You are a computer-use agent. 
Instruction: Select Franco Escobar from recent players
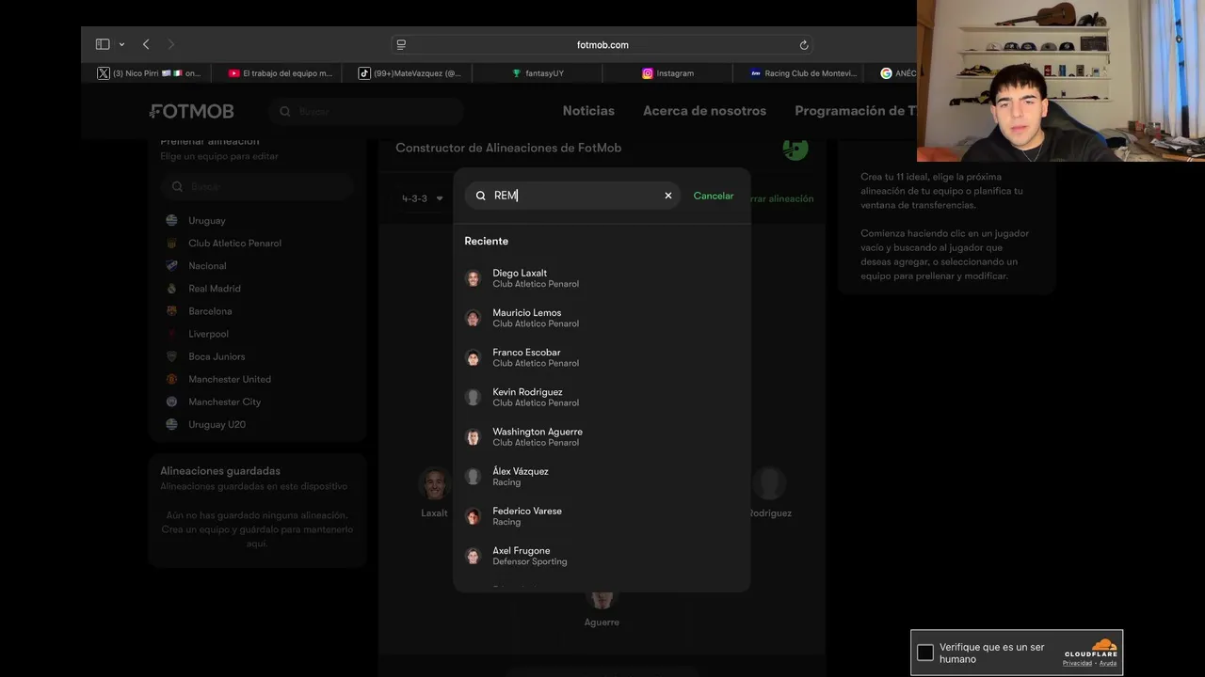[x=602, y=357]
